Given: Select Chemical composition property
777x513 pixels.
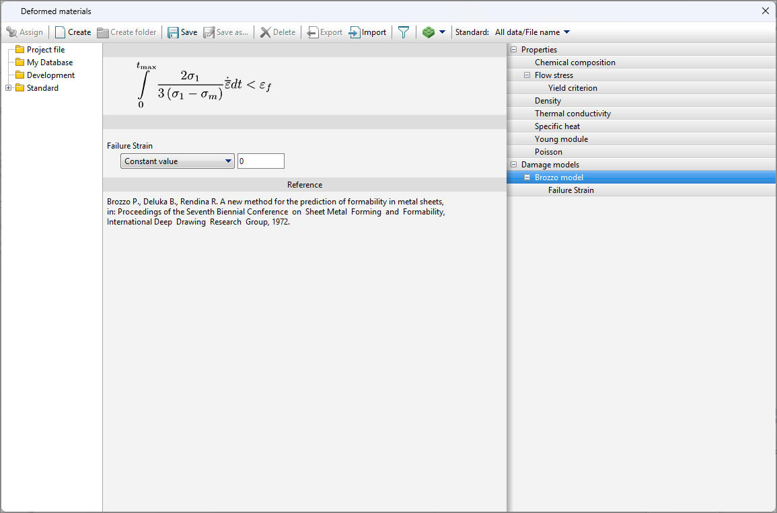Looking at the screenshot, I should [575, 63].
